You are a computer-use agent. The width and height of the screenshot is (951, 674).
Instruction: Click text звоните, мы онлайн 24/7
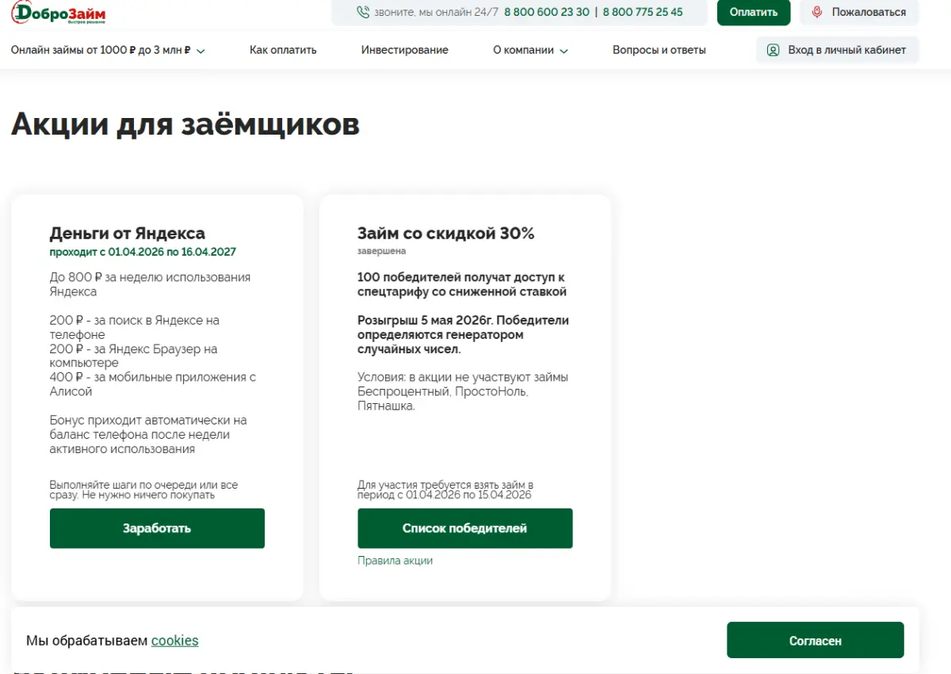point(437,12)
